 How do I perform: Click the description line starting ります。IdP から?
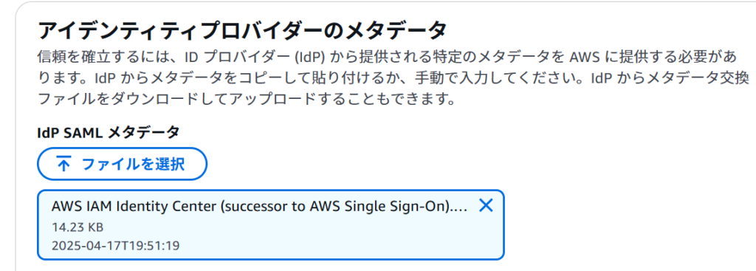(x=394, y=78)
